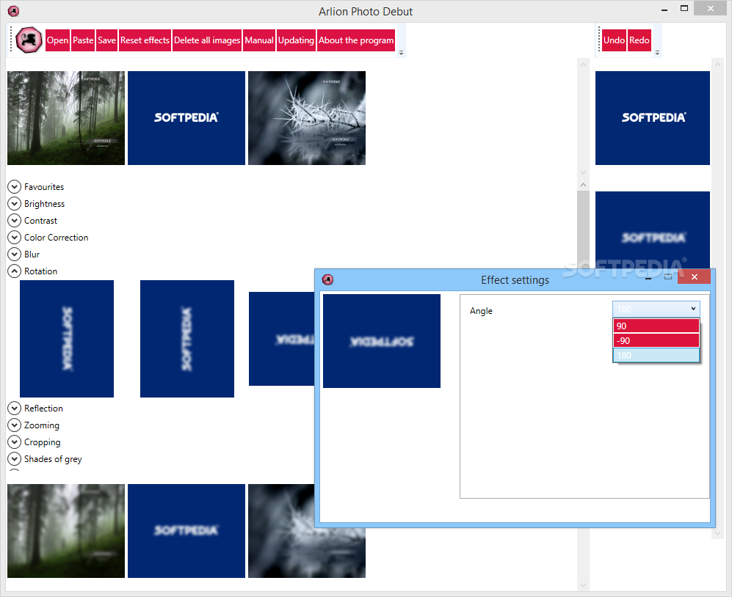This screenshot has height=597, width=732.
Task: Select the upside-down rotation preview in main window
Action: click(x=281, y=339)
